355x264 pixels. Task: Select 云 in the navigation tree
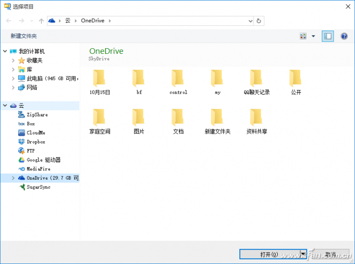tap(21, 106)
